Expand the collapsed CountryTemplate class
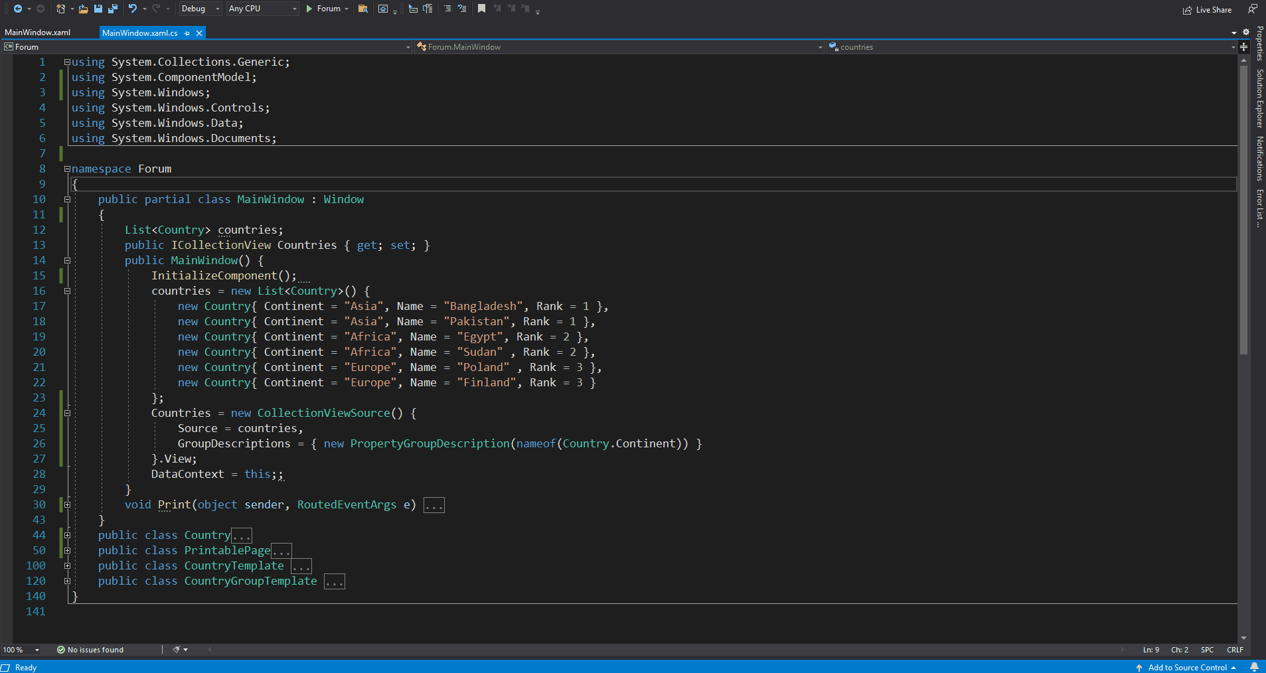 click(67, 565)
